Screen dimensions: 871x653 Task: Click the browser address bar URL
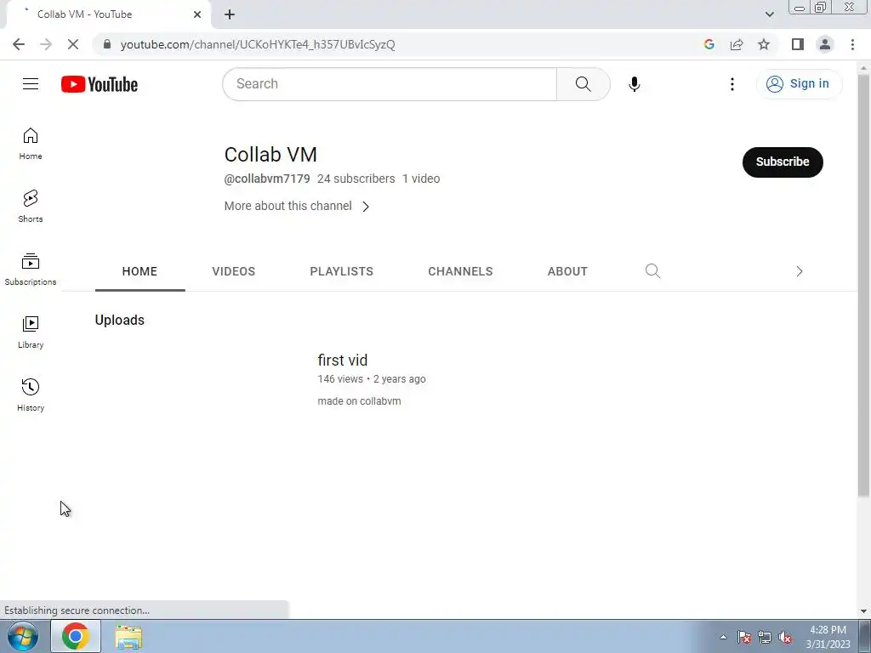258,44
